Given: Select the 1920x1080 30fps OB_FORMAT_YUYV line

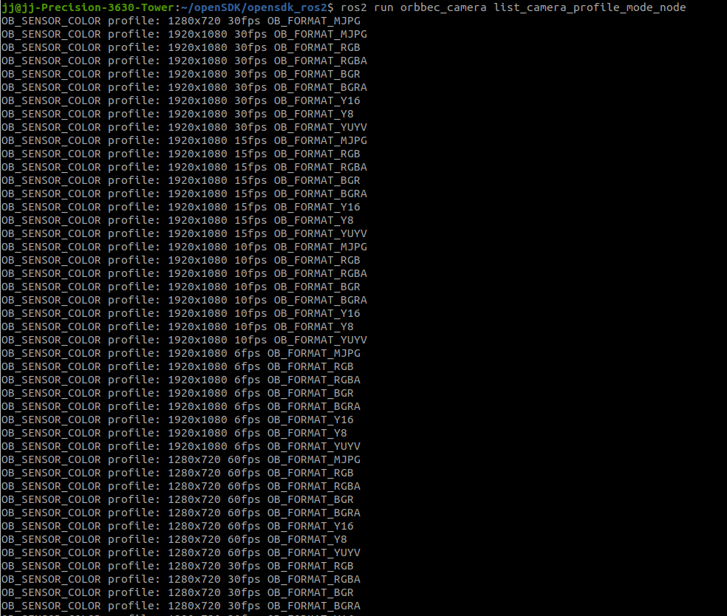Looking at the screenshot, I should (184, 127).
